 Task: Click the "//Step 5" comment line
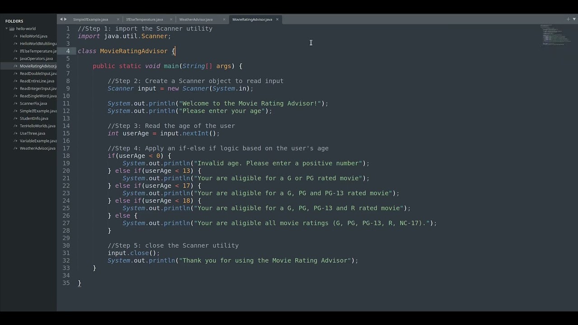coord(173,246)
